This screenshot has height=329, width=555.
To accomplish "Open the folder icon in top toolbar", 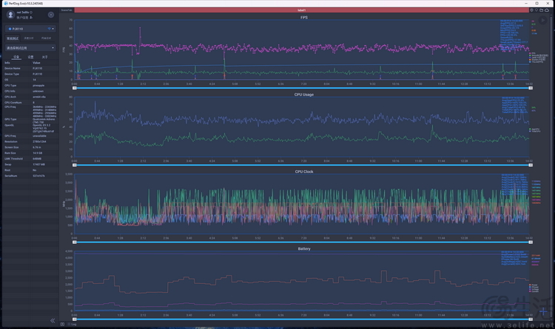I will (541, 10).
